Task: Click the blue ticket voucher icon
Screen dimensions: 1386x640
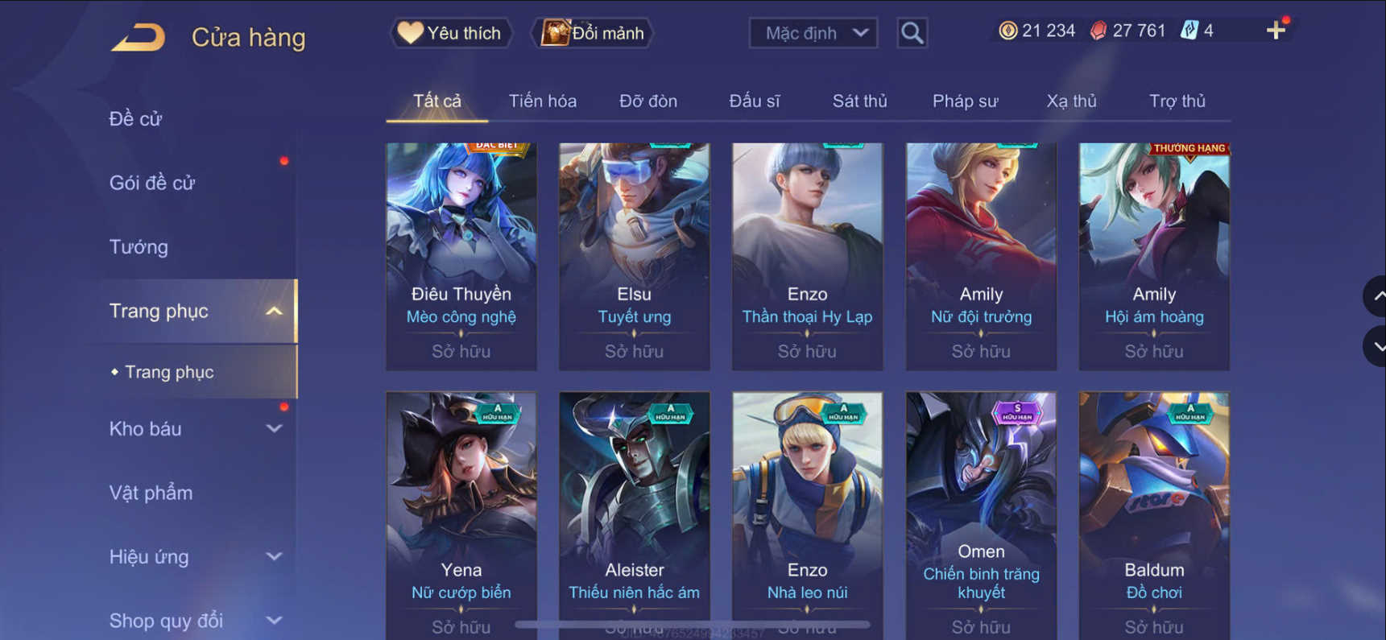Action: 1189,31
